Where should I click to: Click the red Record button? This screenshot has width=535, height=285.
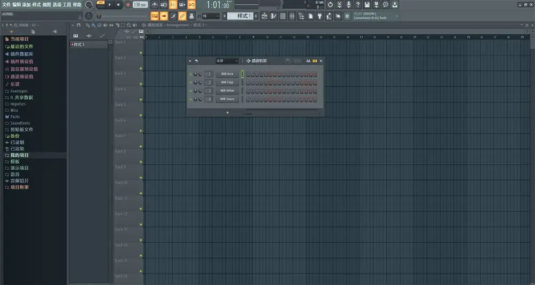[x=128, y=5]
